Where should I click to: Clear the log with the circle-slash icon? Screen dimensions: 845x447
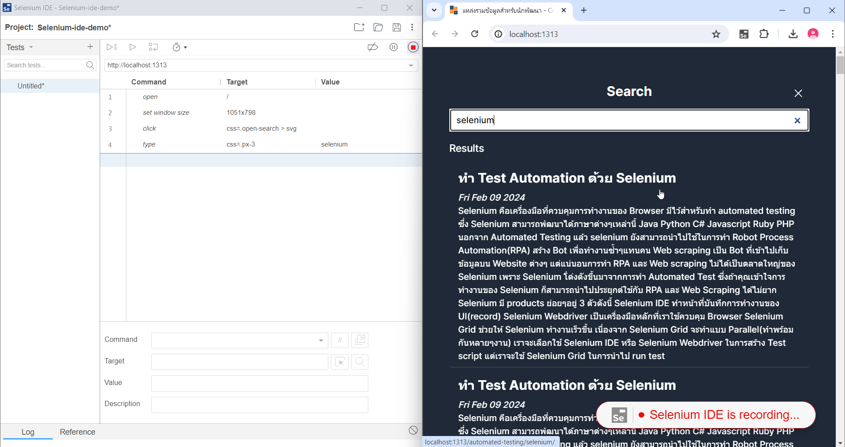[413, 430]
